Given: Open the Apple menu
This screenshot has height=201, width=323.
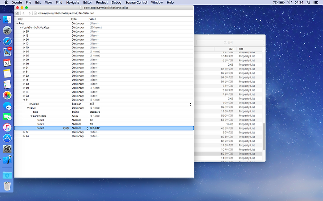Looking at the screenshot, I should tap(6, 3).
